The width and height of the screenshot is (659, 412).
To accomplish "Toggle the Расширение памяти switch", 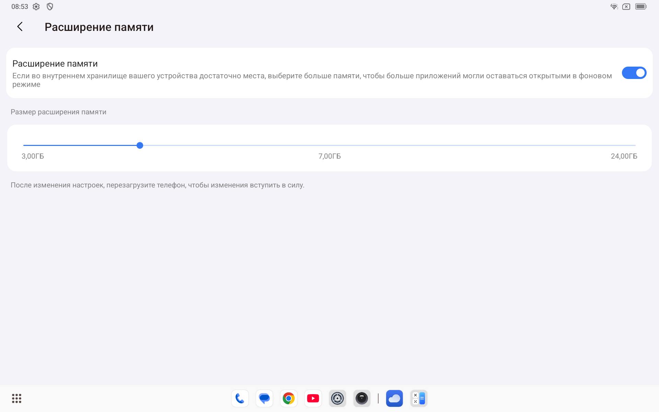I will click(x=634, y=73).
